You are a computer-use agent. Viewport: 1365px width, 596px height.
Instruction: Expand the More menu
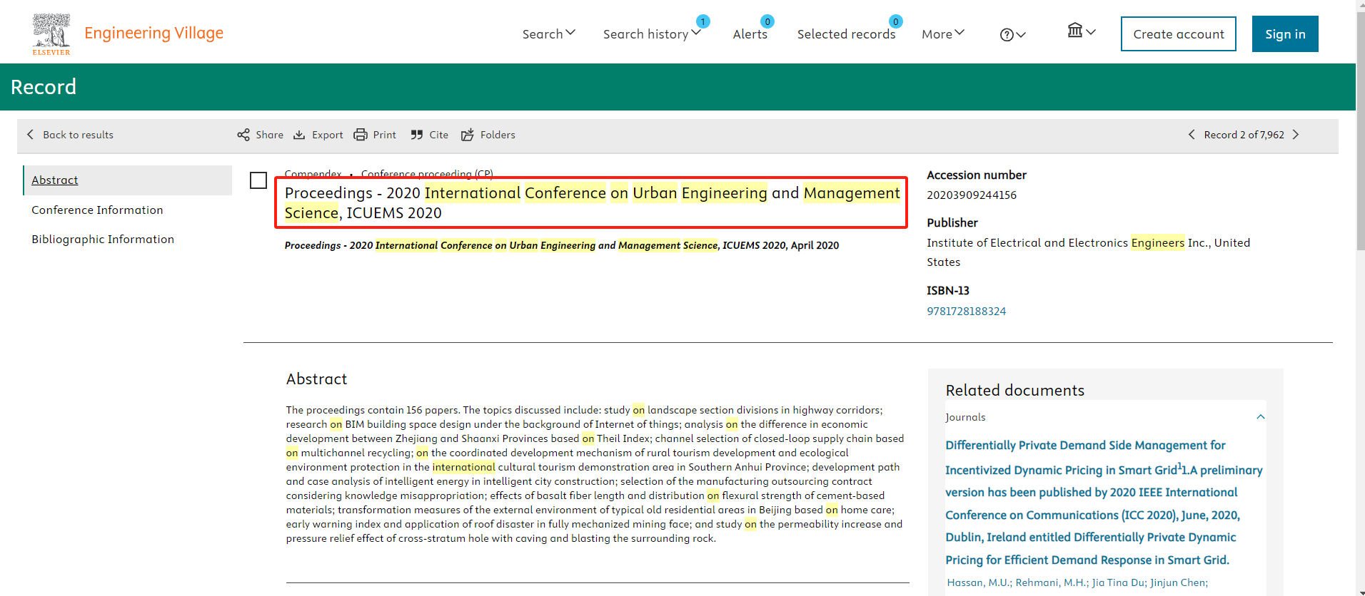click(x=942, y=34)
